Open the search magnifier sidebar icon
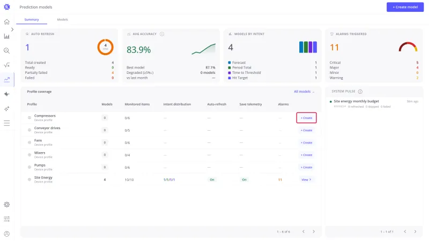This screenshot has height=241, width=429. coord(7,50)
